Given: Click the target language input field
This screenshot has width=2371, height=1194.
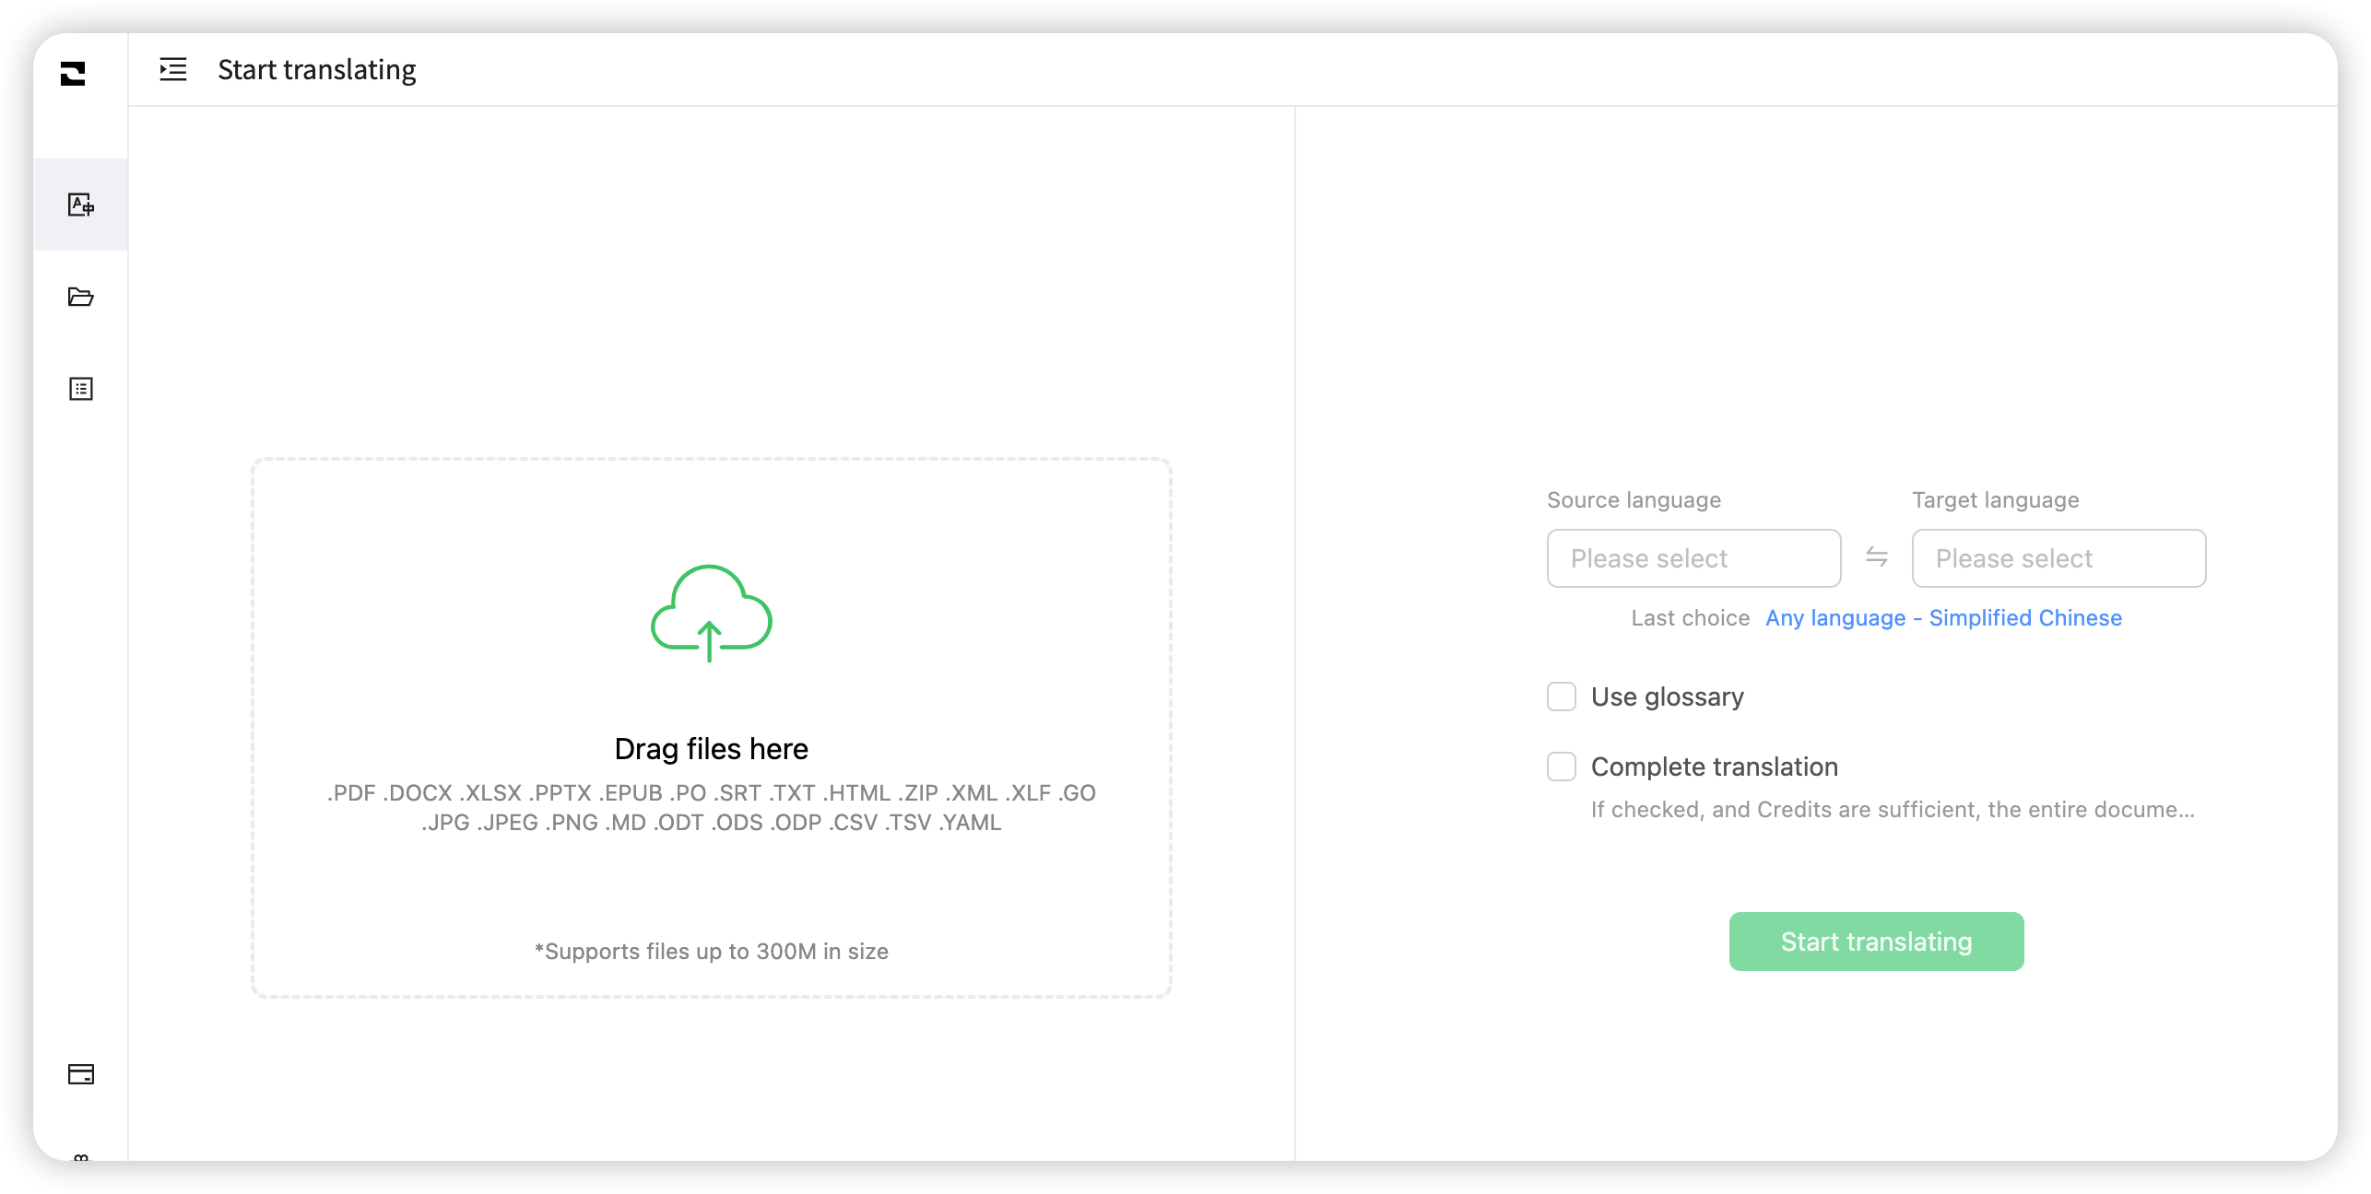Looking at the screenshot, I should (2057, 557).
